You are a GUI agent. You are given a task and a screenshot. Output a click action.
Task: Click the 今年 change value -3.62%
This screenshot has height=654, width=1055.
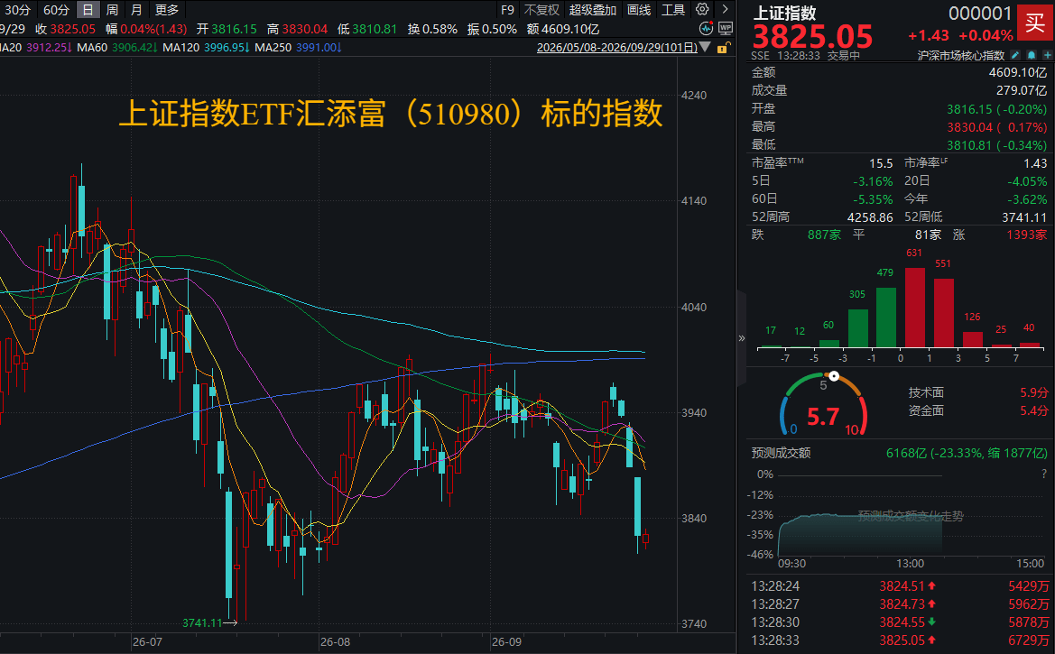(1027, 200)
